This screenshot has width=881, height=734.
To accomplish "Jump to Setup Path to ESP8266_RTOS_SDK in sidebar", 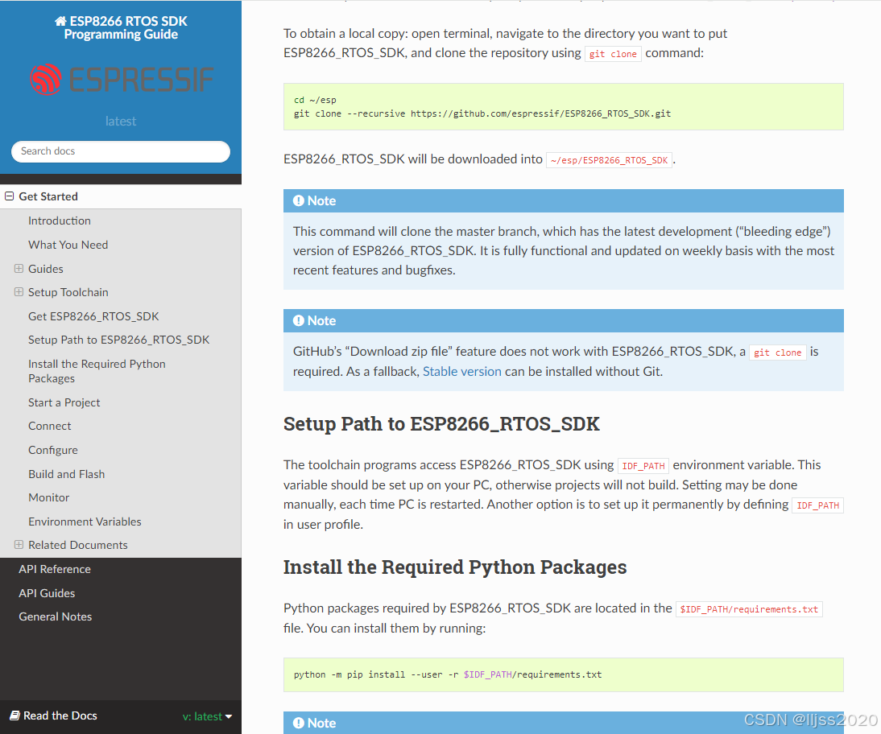I will [x=118, y=340].
